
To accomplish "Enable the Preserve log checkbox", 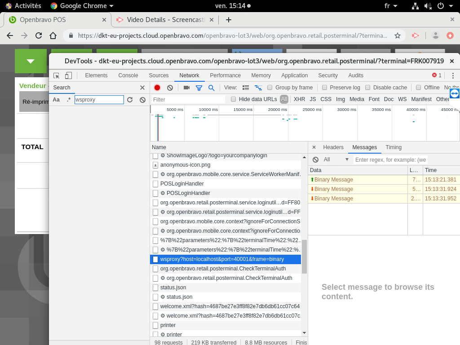I will click(323, 88).
